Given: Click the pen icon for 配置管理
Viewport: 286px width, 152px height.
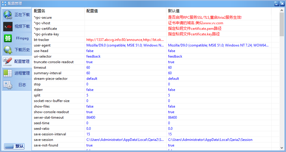Looking at the screenshot, I should [8, 62].
